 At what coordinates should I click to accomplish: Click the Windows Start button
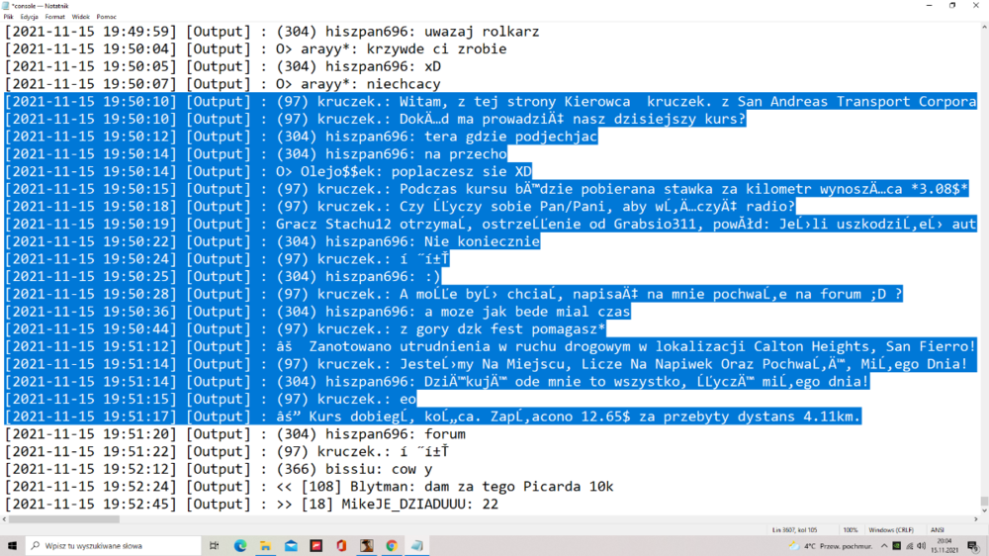[12, 546]
